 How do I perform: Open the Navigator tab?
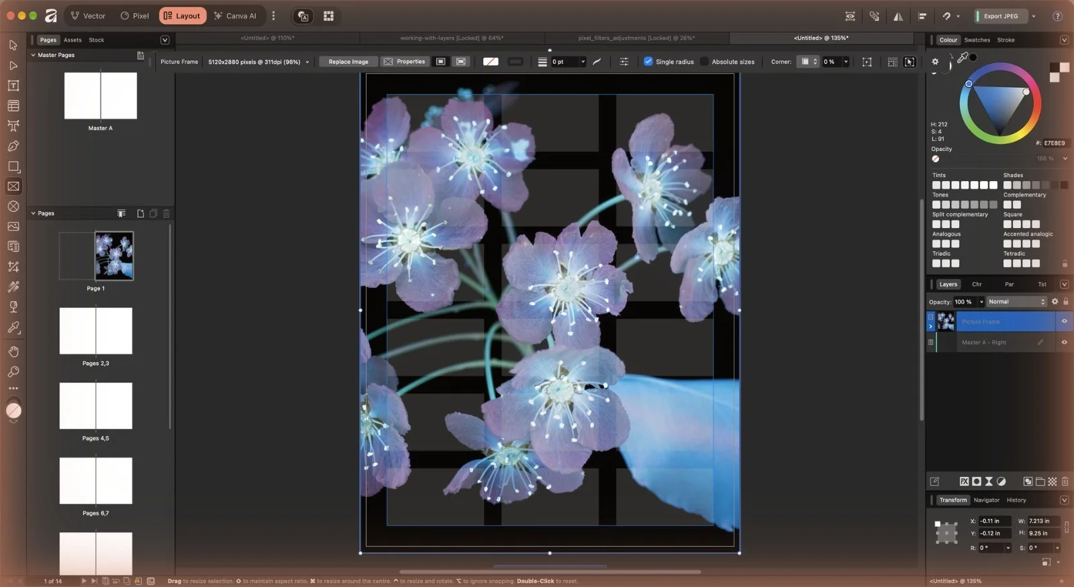(x=986, y=500)
